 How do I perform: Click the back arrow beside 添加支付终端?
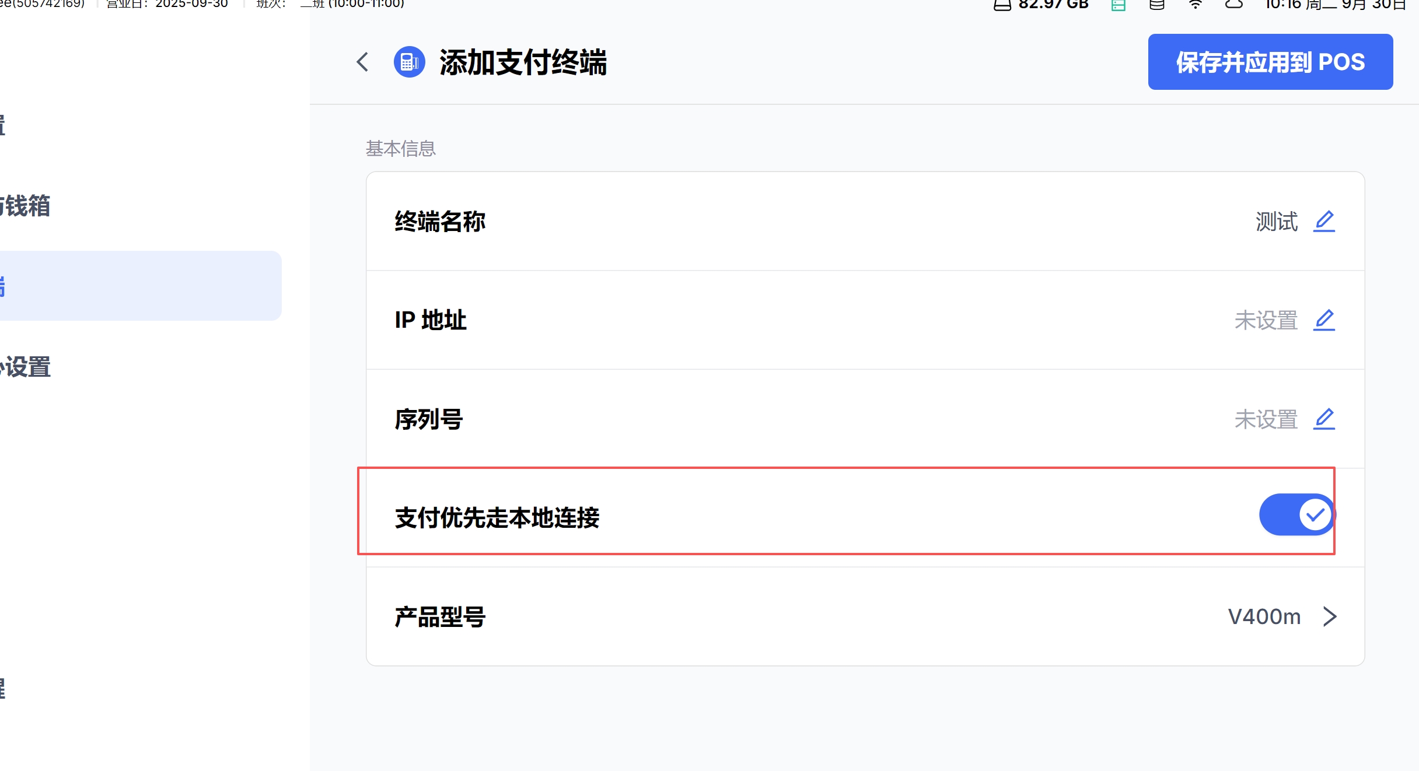tap(362, 62)
